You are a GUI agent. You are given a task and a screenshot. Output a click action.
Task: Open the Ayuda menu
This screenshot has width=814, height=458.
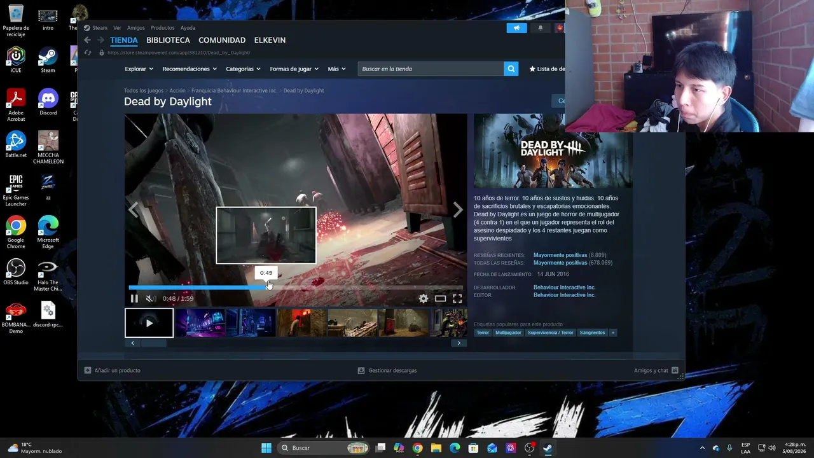pyautogui.click(x=188, y=28)
